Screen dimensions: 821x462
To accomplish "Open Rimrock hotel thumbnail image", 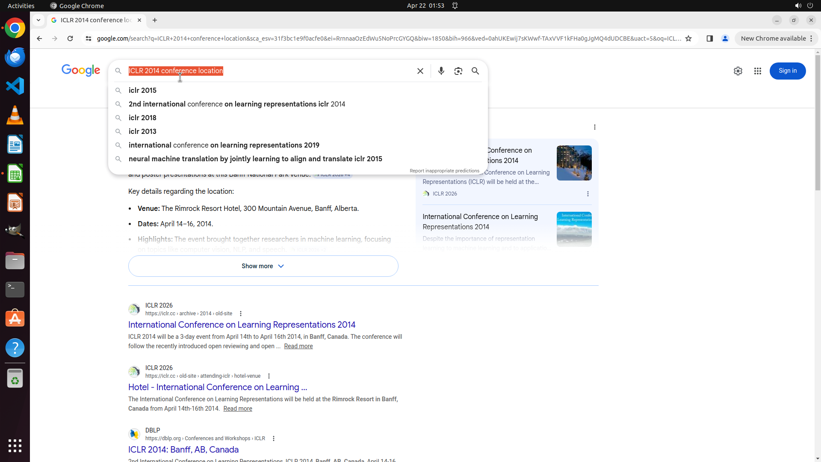I will (x=574, y=163).
